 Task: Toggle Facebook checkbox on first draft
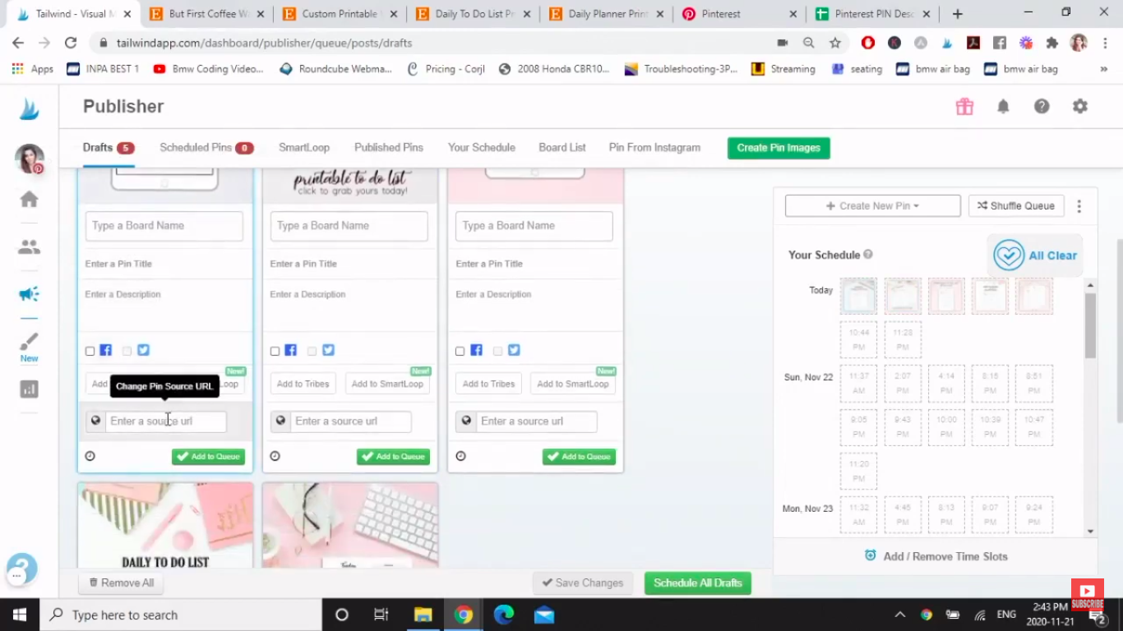(x=90, y=351)
